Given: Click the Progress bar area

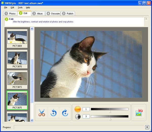Looking at the screenshot, I should [x=79, y=127].
